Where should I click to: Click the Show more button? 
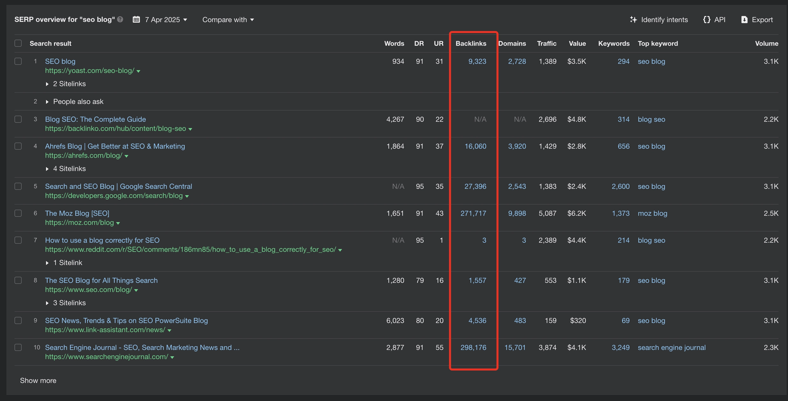click(38, 380)
